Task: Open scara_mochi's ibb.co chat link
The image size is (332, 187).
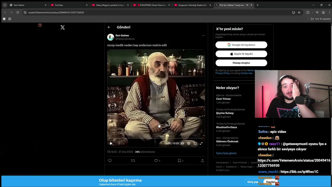Action: click(x=299, y=172)
